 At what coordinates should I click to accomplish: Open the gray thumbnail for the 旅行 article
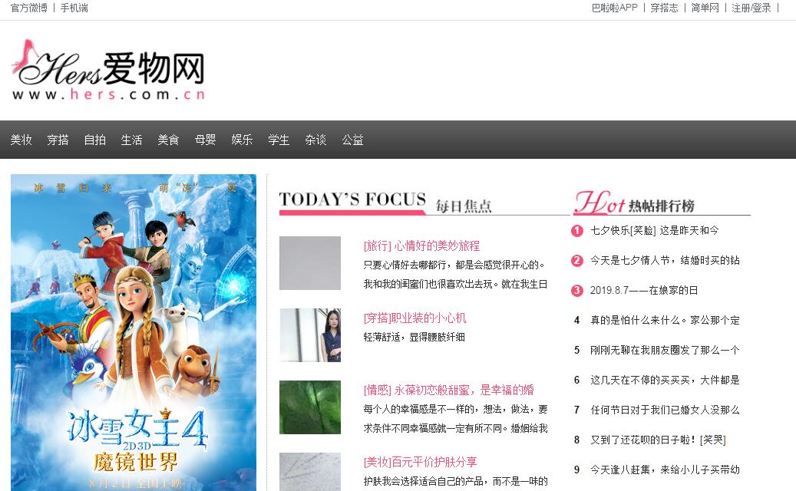click(310, 263)
